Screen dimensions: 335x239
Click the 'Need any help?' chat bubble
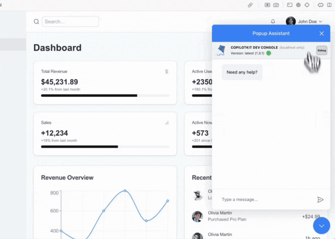point(242,72)
